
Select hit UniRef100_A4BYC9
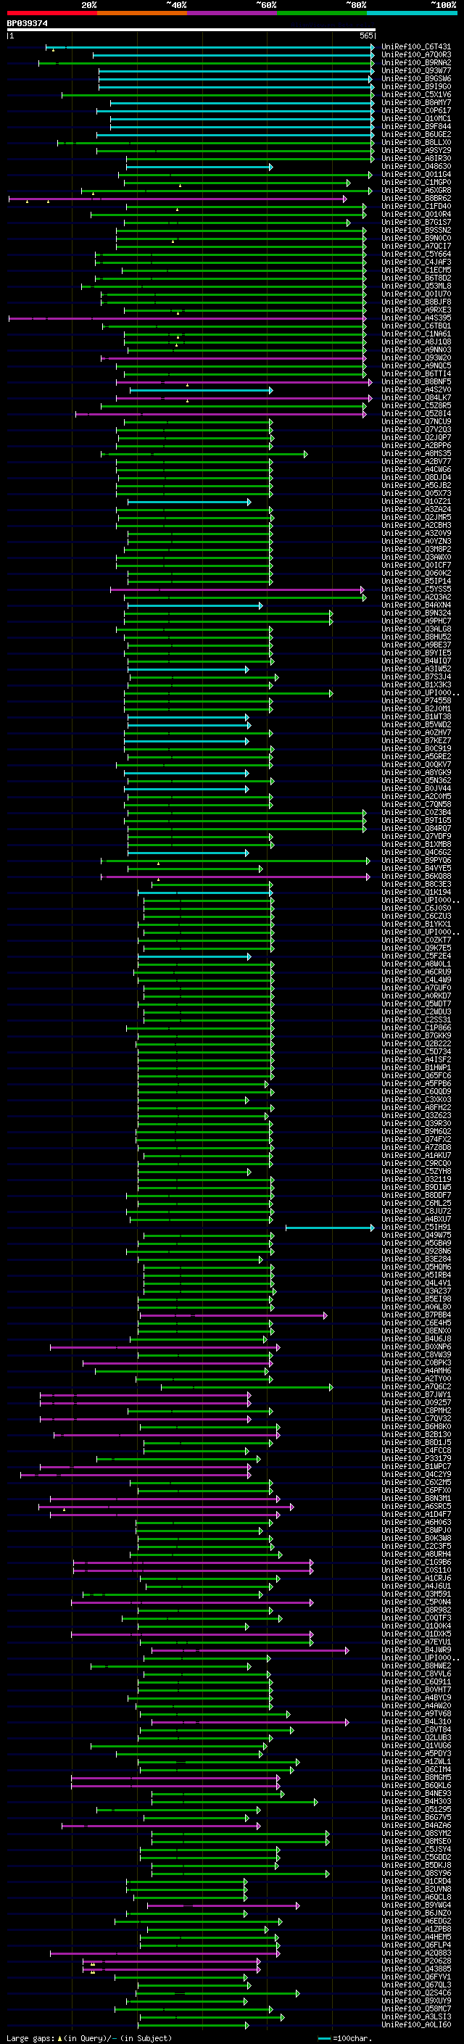(416, 1697)
